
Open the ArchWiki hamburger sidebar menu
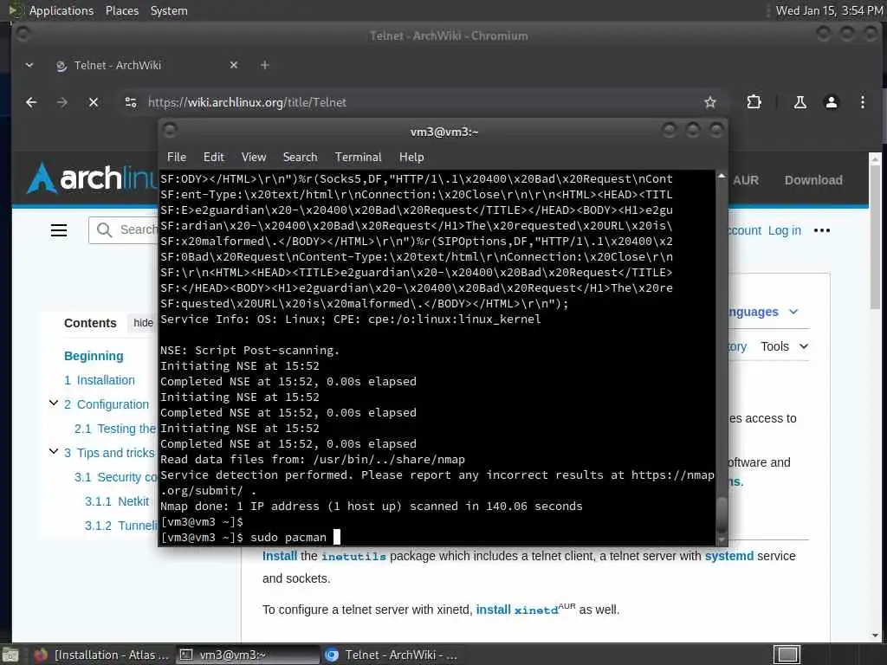[x=59, y=230]
